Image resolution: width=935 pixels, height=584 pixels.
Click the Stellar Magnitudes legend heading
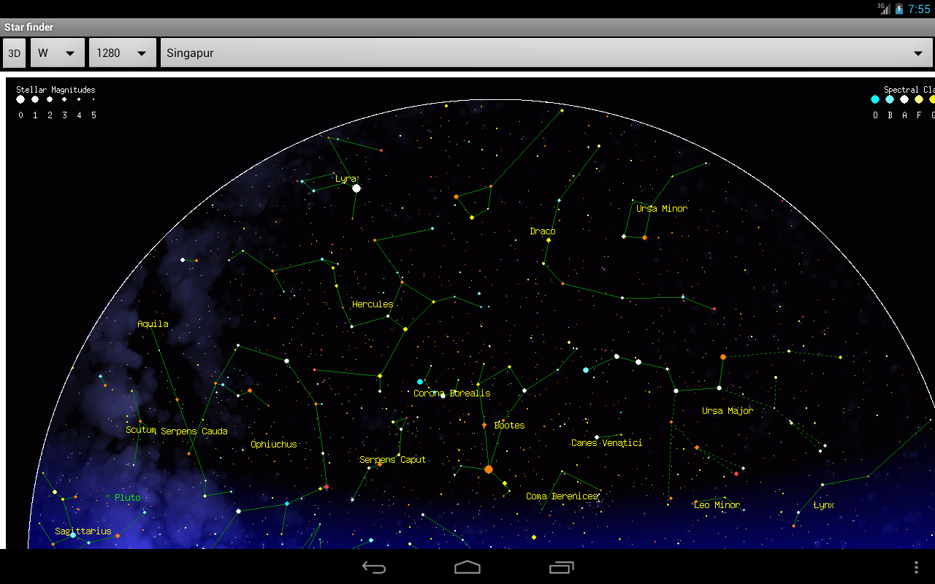click(56, 90)
